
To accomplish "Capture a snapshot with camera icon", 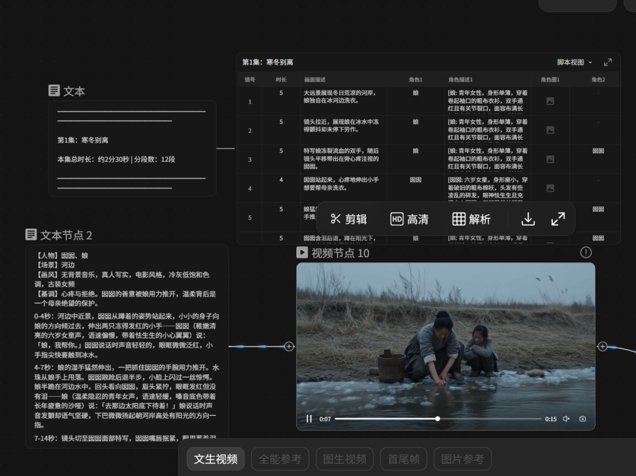I will 582,418.
